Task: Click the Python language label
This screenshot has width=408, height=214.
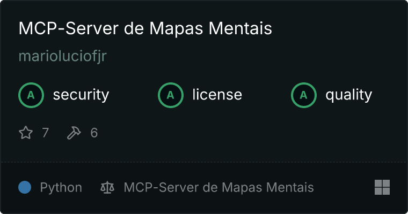Action: coord(61,188)
